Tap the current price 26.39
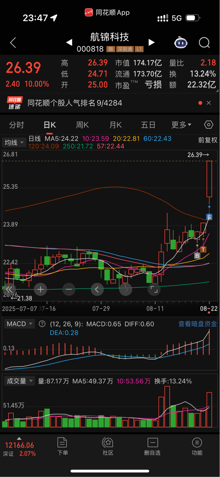 click(x=23, y=68)
